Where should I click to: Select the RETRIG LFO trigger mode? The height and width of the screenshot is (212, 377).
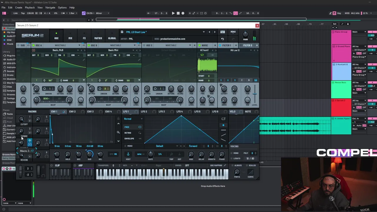pos(132,133)
